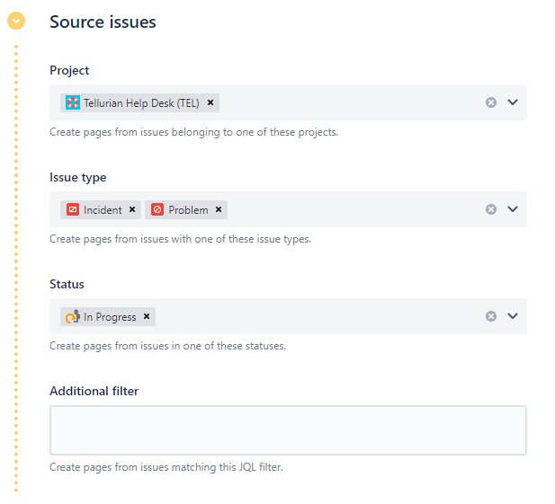Image resolution: width=555 pixels, height=504 pixels.
Task: Expand the Project dropdown
Action: tap(513, 102)
